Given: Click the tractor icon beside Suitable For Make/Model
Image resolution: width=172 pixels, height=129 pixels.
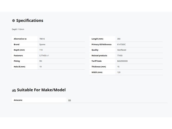Looking at the screenshot, I should (14, 90).
